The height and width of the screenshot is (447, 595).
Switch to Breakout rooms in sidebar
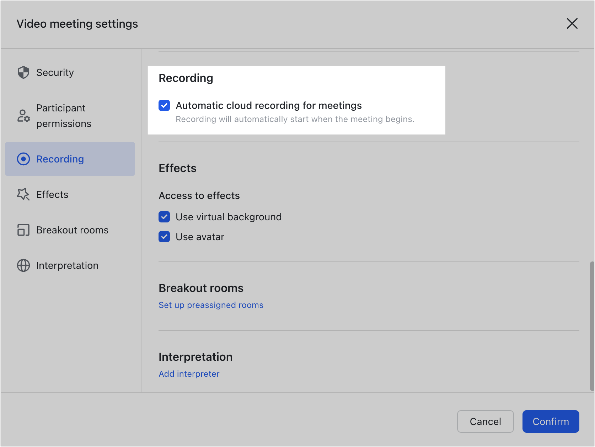point(72,230)
